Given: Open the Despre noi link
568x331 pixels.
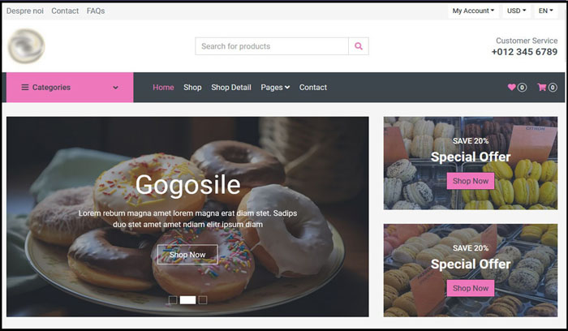Looking at the screenshot, I should click(x=25, y=11).
